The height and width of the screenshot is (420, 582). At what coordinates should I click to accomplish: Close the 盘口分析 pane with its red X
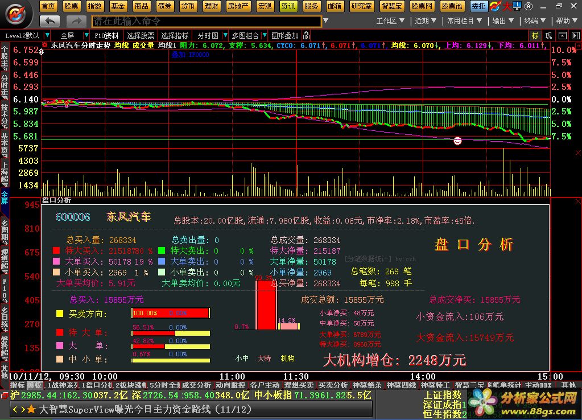coord(578,201)
